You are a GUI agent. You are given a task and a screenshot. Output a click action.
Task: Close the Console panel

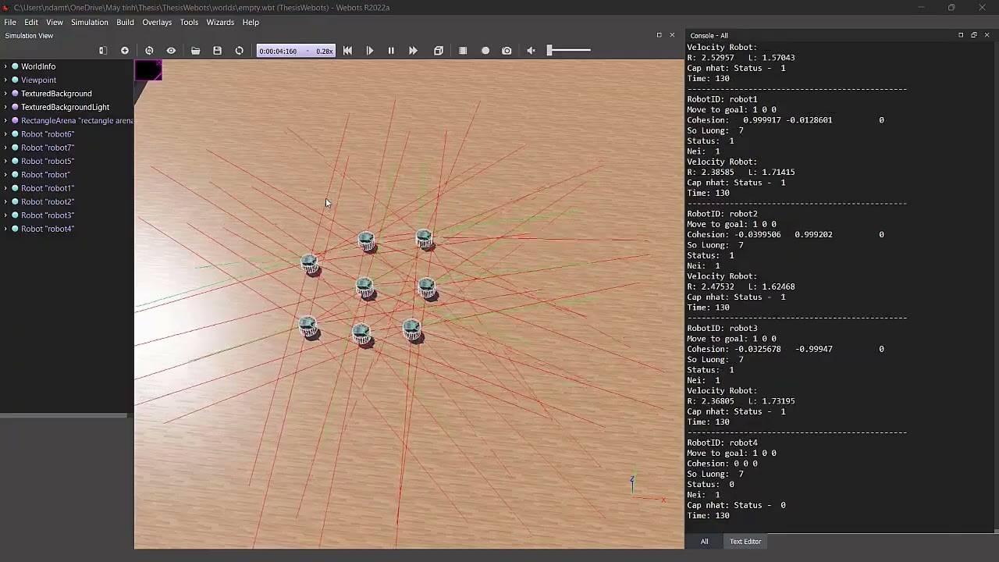(987, 35)
